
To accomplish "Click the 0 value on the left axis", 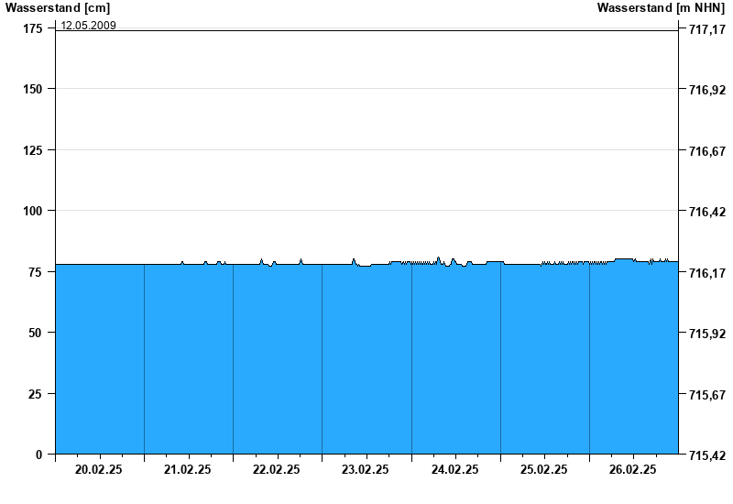I will coord(39,455).
